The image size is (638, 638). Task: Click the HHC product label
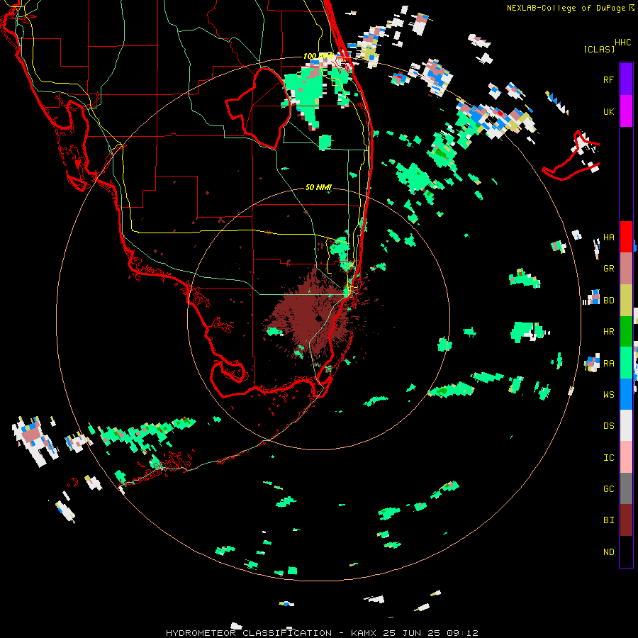coord(623,43)
